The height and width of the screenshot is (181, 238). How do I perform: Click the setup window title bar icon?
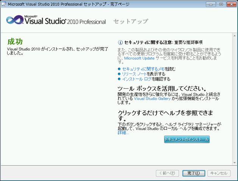coord(4,4)
